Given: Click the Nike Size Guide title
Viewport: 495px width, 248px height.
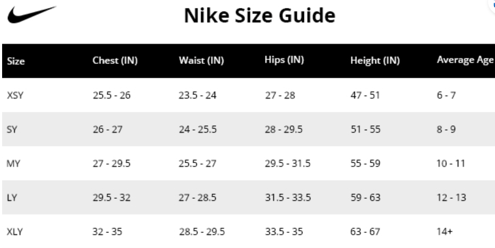Looking at the screenshot, I should click(x=260, y=15).
